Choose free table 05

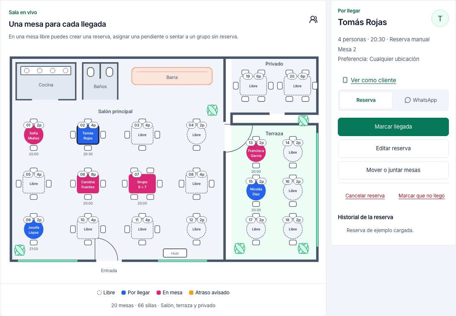(34, 184)
